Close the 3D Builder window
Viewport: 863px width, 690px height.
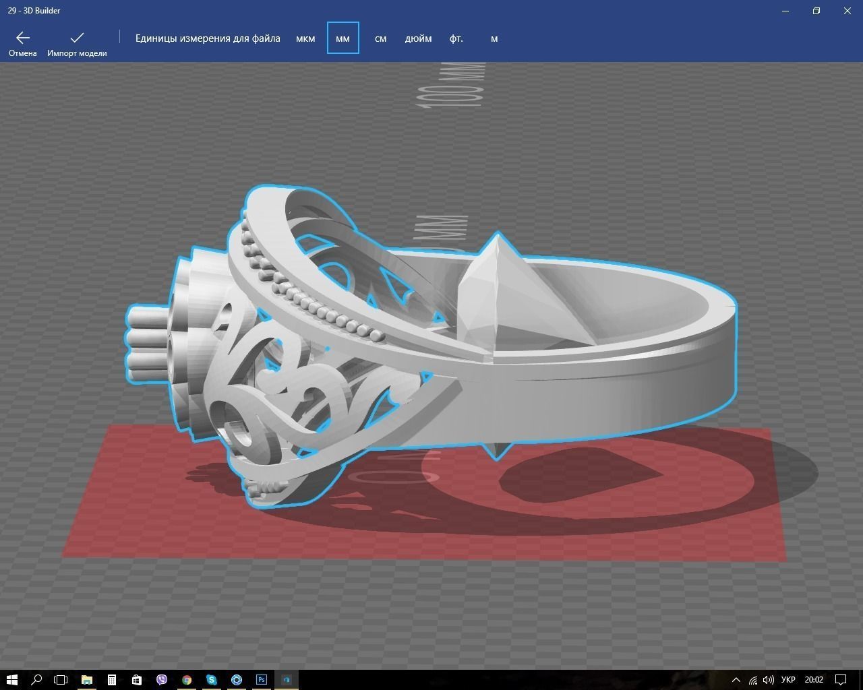point(847,11)
